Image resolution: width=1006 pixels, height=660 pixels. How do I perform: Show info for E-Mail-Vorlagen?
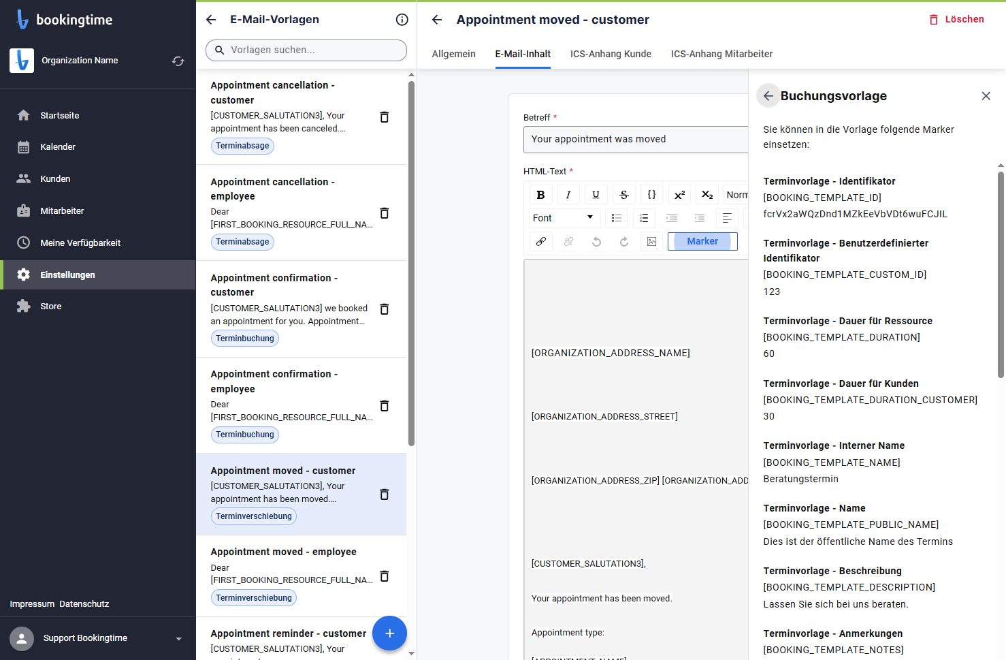point(402,20)
